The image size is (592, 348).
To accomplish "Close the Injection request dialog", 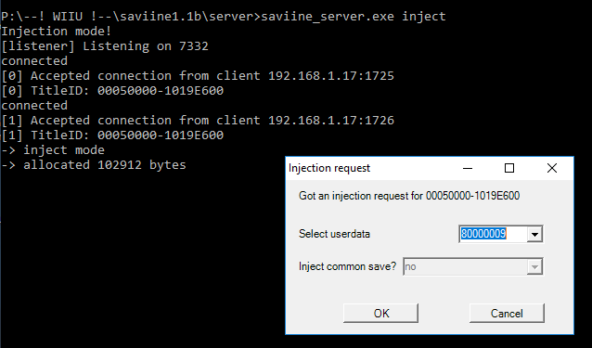I will pyautogui.click(x=552, y=168).
